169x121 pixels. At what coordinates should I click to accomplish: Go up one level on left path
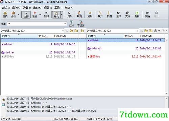(x=76, y=31)
